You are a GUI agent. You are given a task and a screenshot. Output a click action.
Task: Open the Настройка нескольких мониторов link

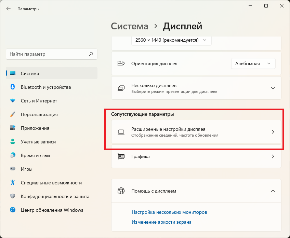(169, 212)
